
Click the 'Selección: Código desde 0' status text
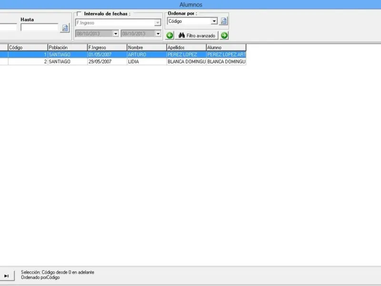[58, 272]
